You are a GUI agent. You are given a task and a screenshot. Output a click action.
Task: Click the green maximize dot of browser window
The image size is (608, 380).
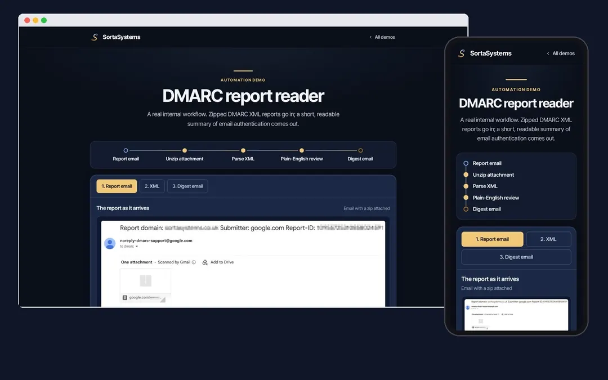click(x=44, y=21)
